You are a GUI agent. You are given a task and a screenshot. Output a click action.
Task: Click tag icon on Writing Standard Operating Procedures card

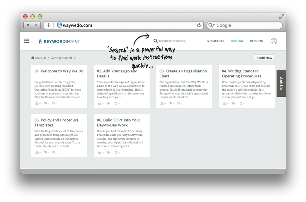pyautogui.click(x=233, y=103)
